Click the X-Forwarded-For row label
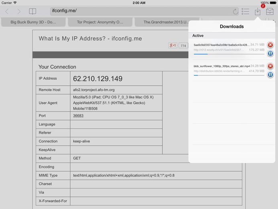This screenshot has height=209, width=278. click(x=53, y=201)
